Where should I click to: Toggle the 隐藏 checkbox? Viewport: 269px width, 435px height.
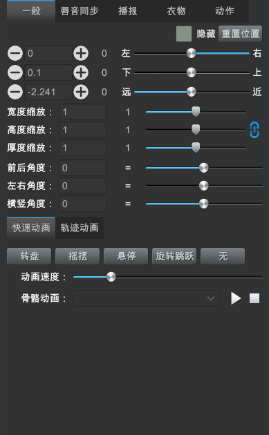point(184,34)
